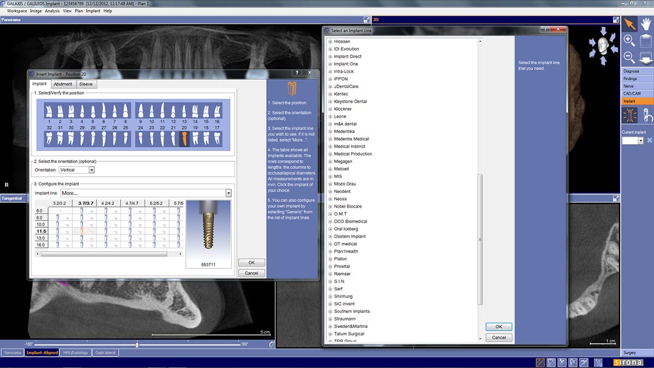Select the 4.2/4.2 diameter column header
Viewport: 654px width, 368px height.
click(108, 203)
